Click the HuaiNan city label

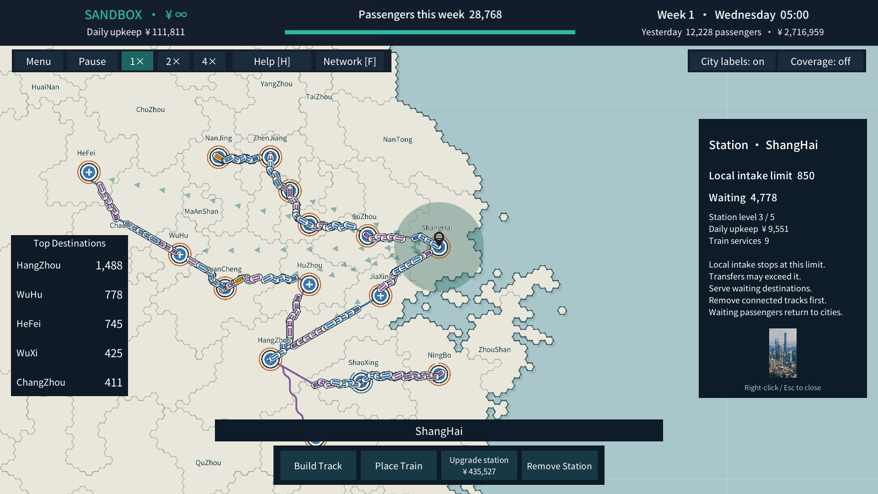pos(45,87)
